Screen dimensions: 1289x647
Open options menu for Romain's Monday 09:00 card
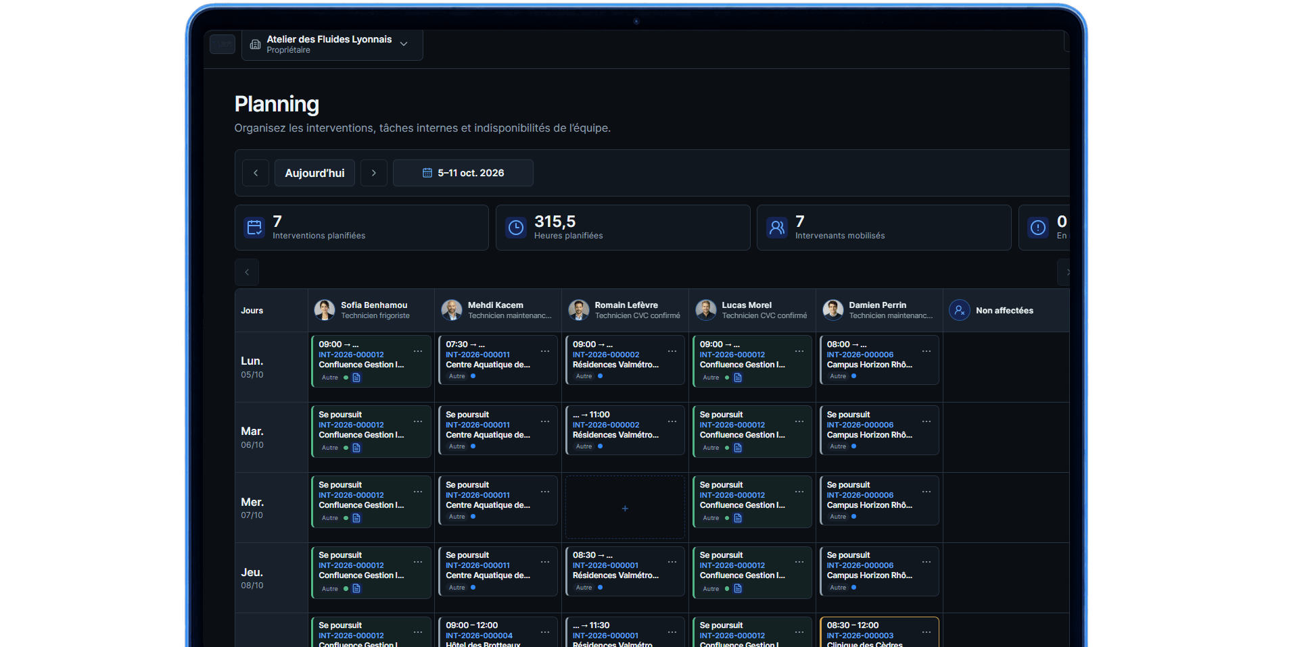tap(672, 351)
